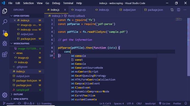Select CloseEvent suggestion

114,87
